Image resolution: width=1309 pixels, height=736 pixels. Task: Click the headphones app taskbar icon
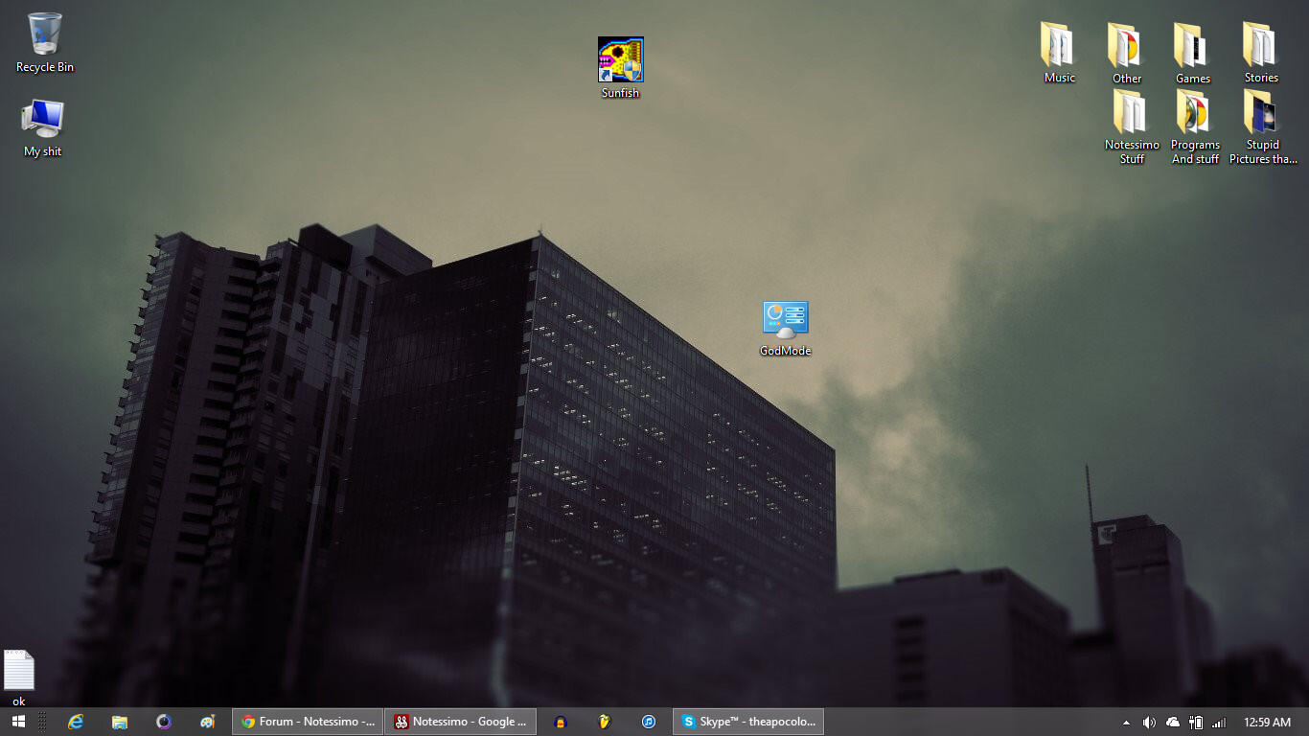561,722
